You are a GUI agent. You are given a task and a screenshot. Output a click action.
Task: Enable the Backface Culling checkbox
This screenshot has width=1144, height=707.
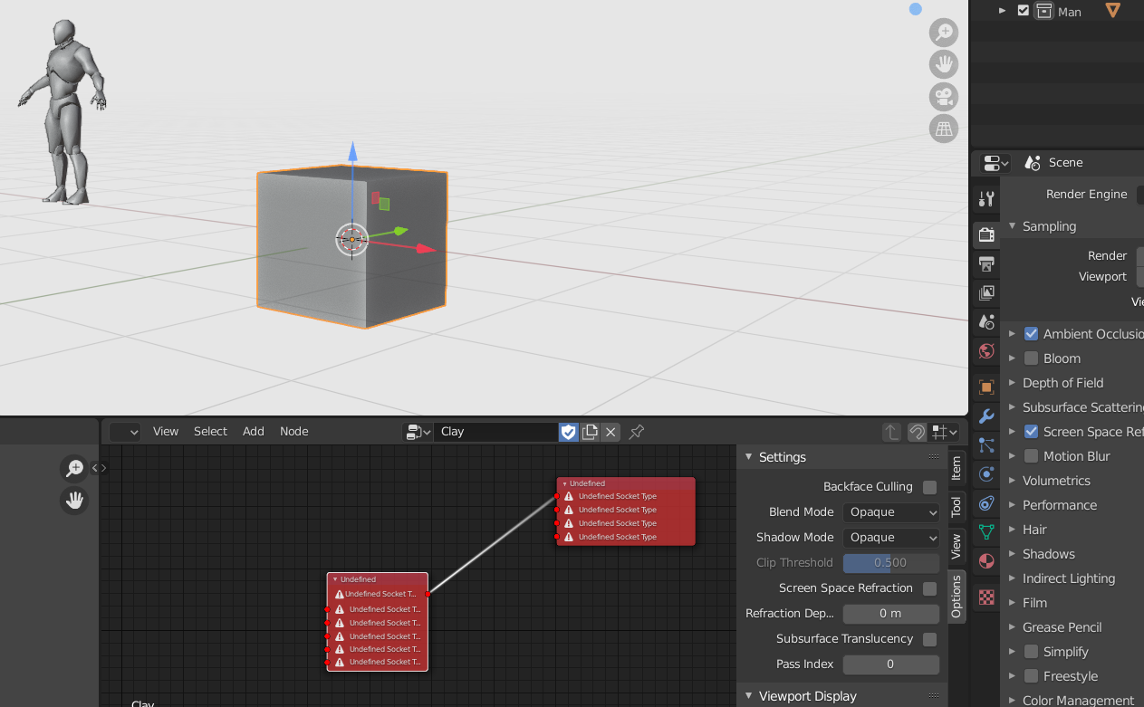click(929, 487)
